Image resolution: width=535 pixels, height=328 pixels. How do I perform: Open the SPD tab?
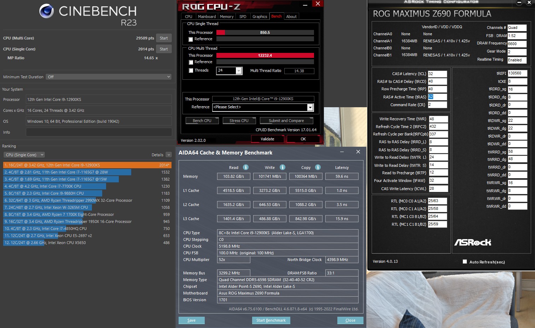tap(243, 17)
